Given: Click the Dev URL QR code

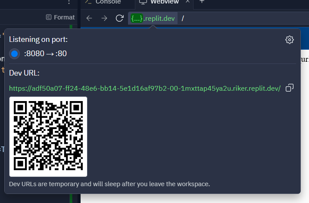Looking at the screenshot, I should (x=48, y=136).
